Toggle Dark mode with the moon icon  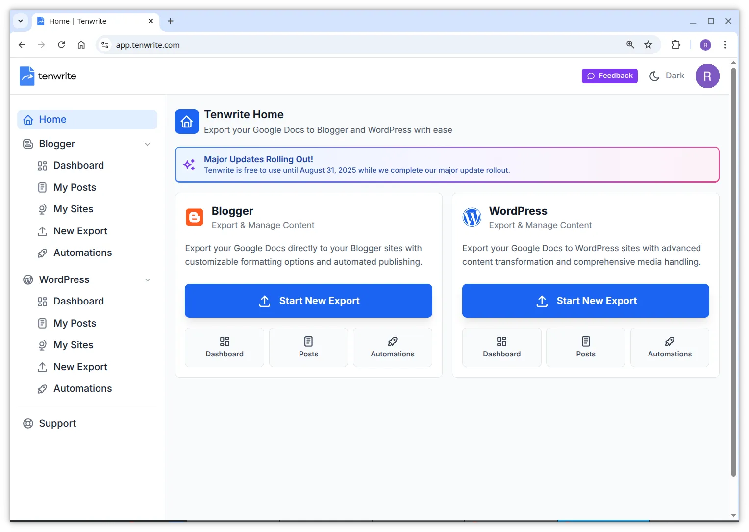[654, 76]
